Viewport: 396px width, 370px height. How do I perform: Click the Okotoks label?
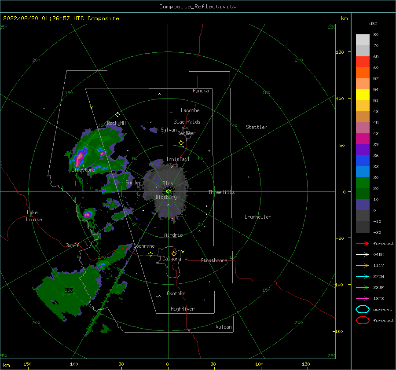pyautogui.click(x=176, y=293)
